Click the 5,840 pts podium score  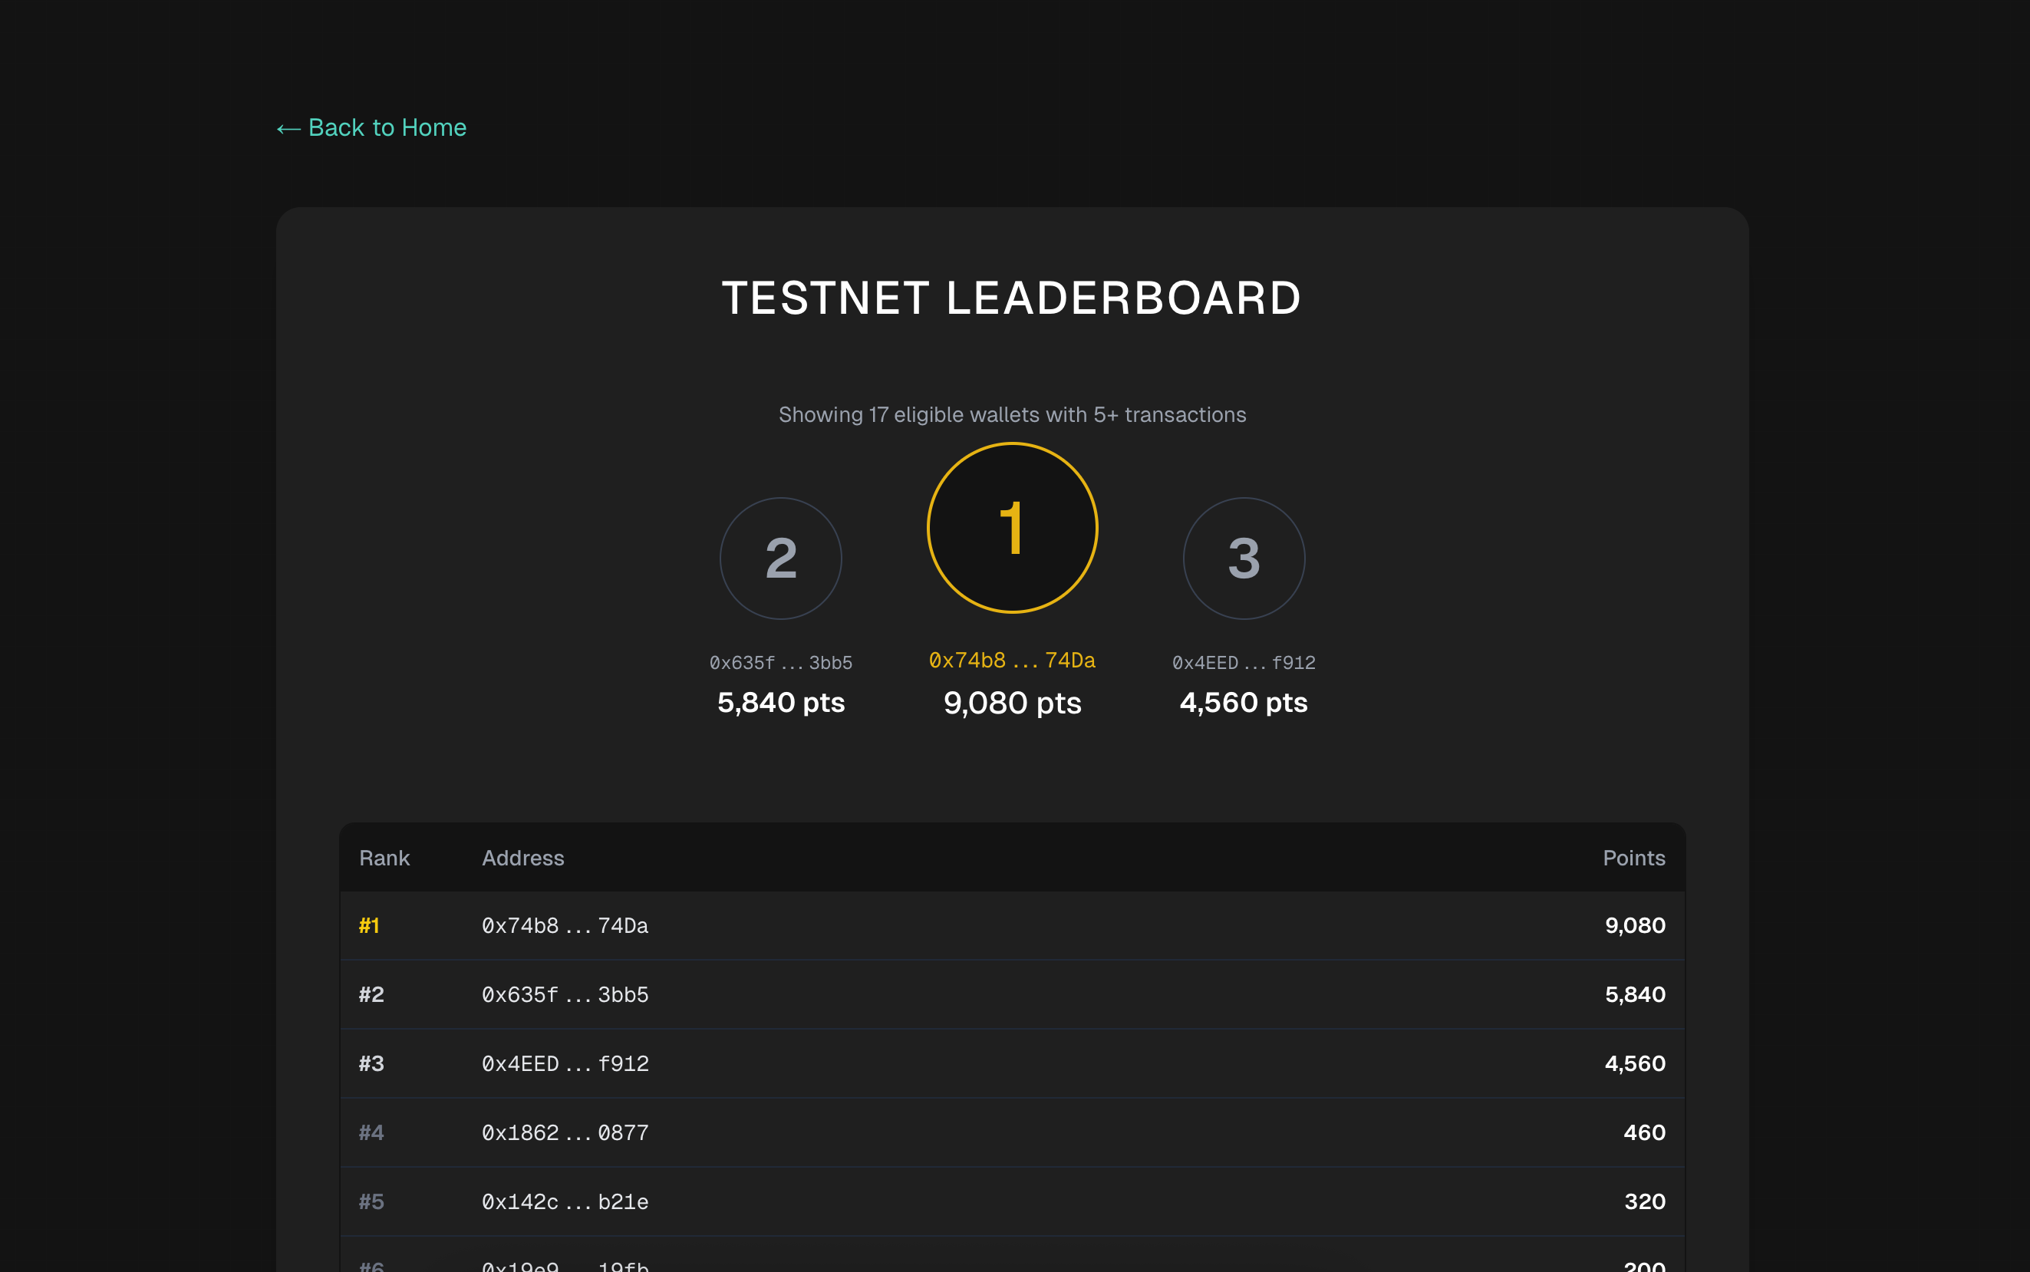pyautogui.click(x=781, y=703)
